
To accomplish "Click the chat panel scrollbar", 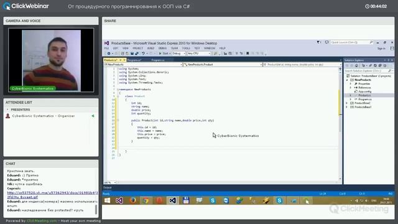I will pyautogui.click(x=96, y=210).
